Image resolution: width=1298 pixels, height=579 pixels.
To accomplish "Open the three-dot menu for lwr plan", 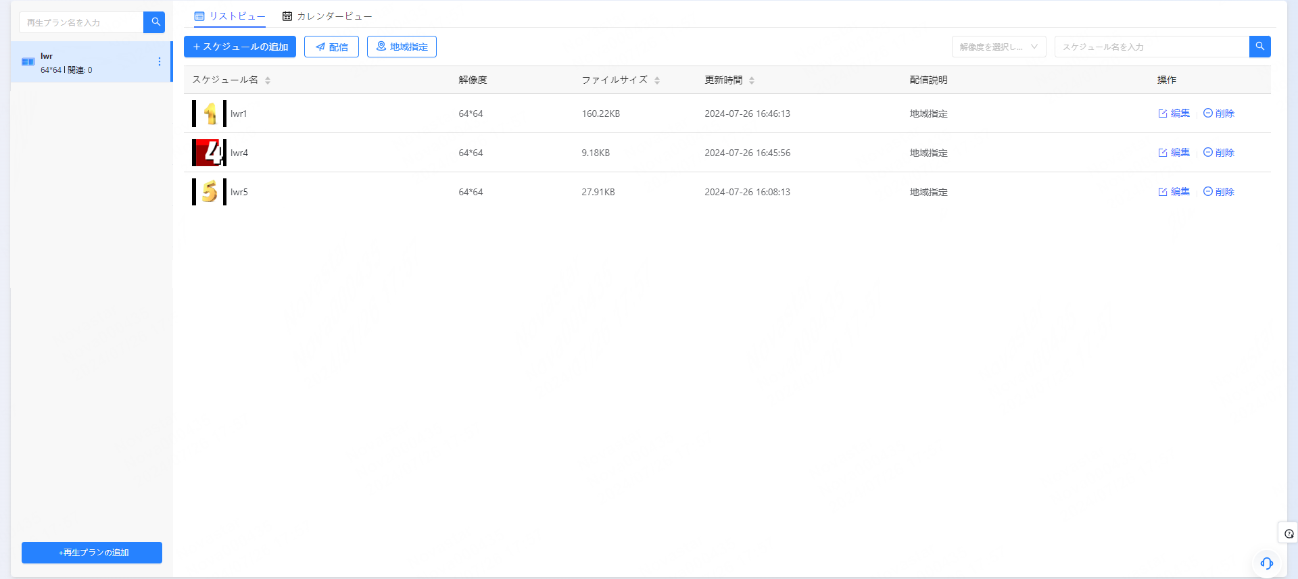I will click(160, 61).
